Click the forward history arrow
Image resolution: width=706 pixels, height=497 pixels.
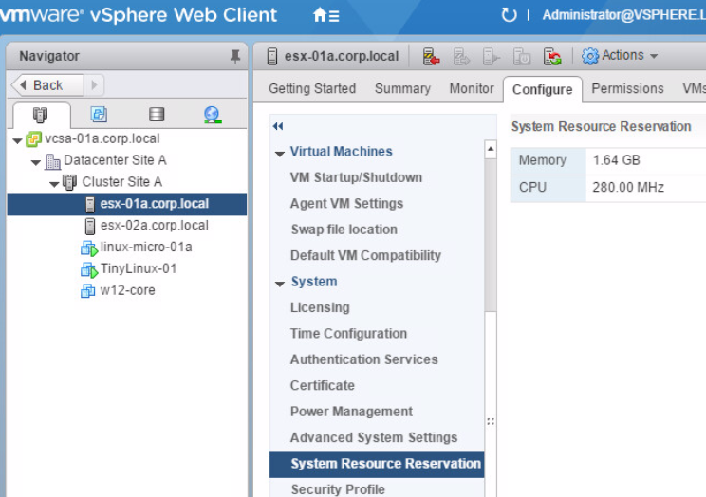(94, 85)
